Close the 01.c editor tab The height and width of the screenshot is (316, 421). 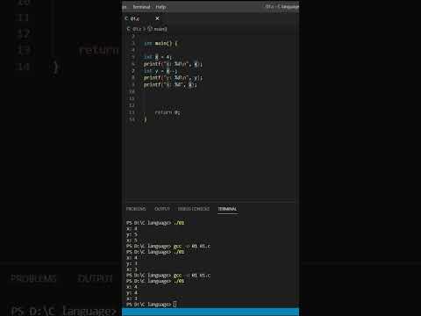coord(157,18)
